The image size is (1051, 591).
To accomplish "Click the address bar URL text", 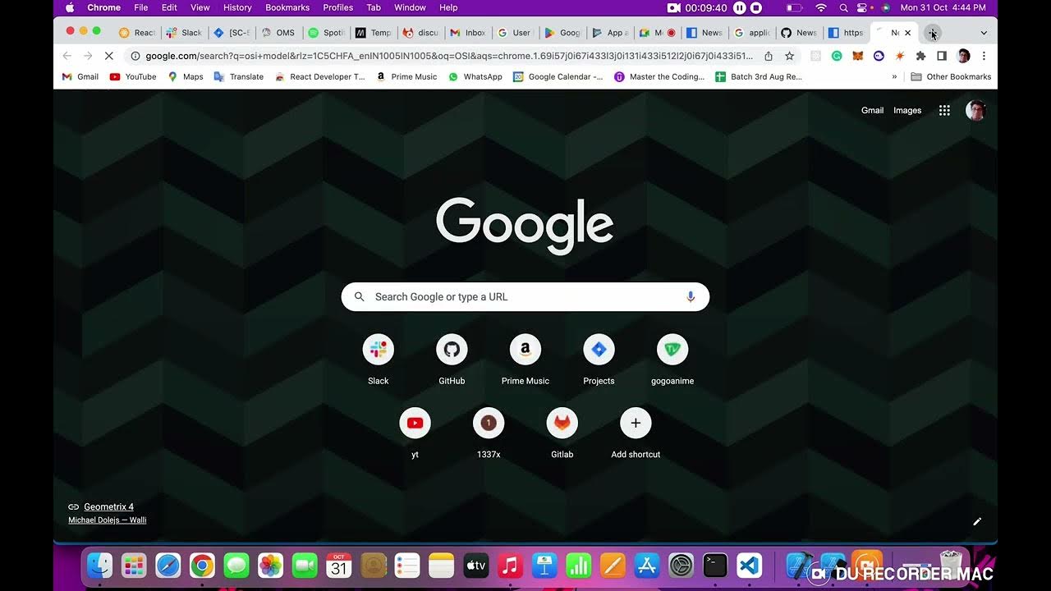I will click(449, 56).
